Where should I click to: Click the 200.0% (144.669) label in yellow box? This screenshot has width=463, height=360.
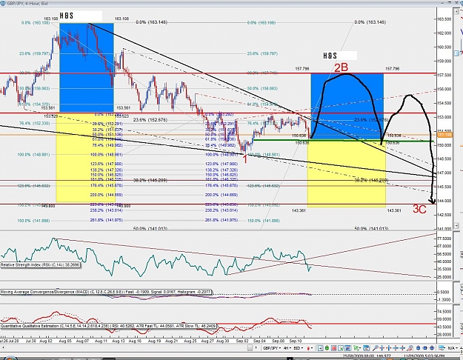(106, 195)
